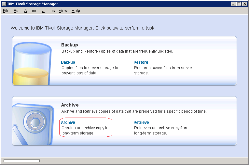Close the IBM Tivoli Storage Manager window

pyautogui.click(x=244, y=4)
